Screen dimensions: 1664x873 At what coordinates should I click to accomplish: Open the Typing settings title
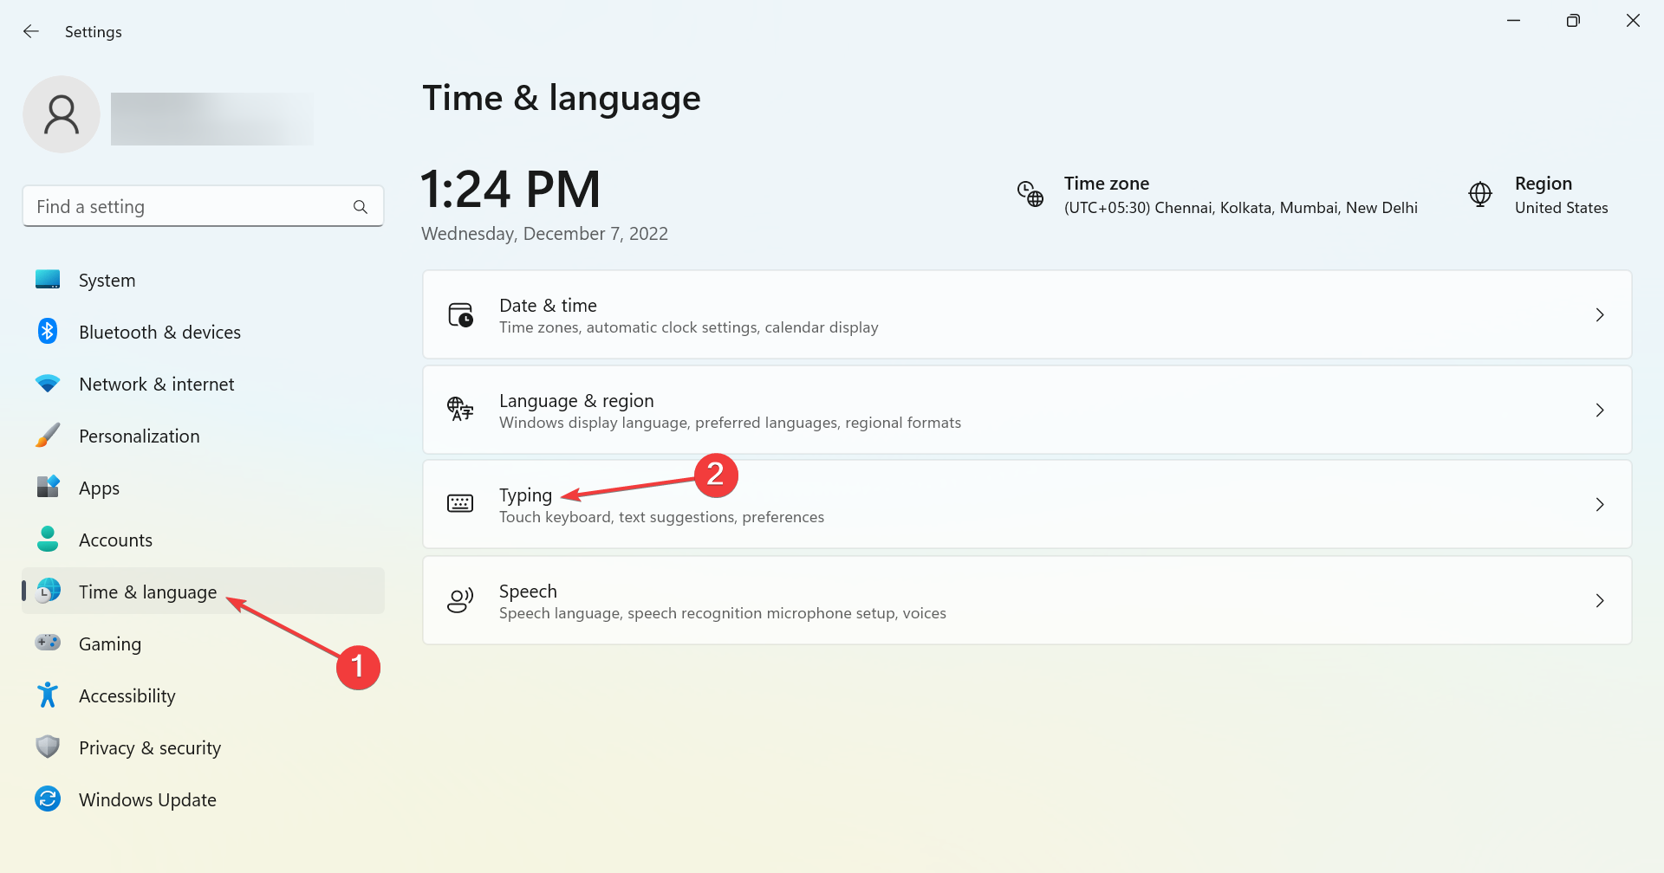[x=525, y=495]
